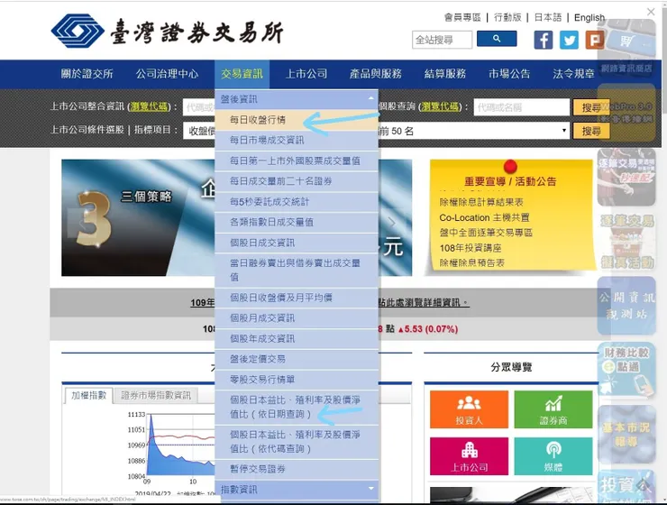Open 瀏覽代碼 link beside 個股查詢
Screen dimensions: 667x505
tap(440, 106)
